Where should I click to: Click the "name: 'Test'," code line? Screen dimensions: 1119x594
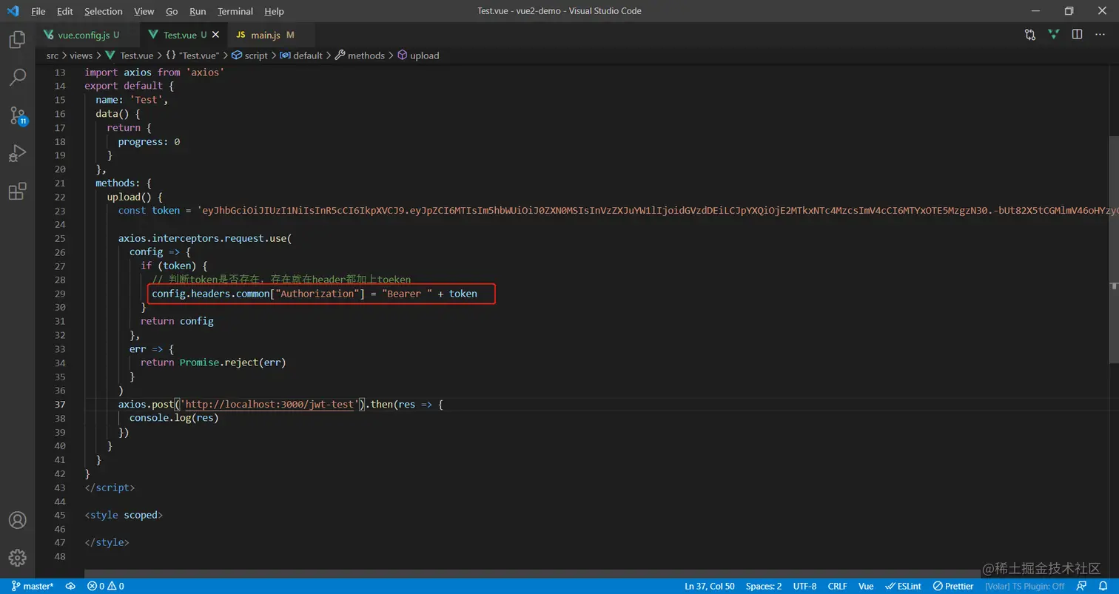[x=132, y=100]
